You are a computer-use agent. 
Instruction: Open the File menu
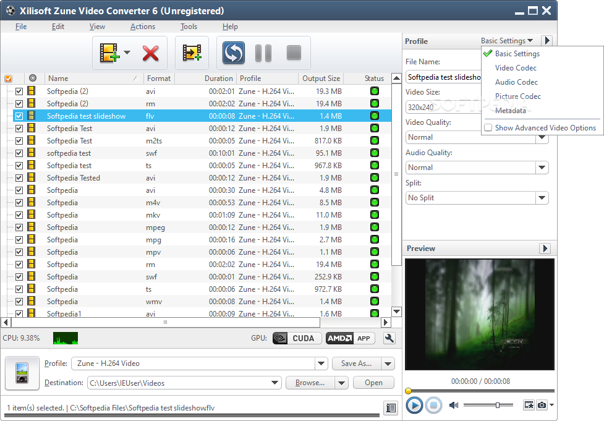[x=21, y=27]
